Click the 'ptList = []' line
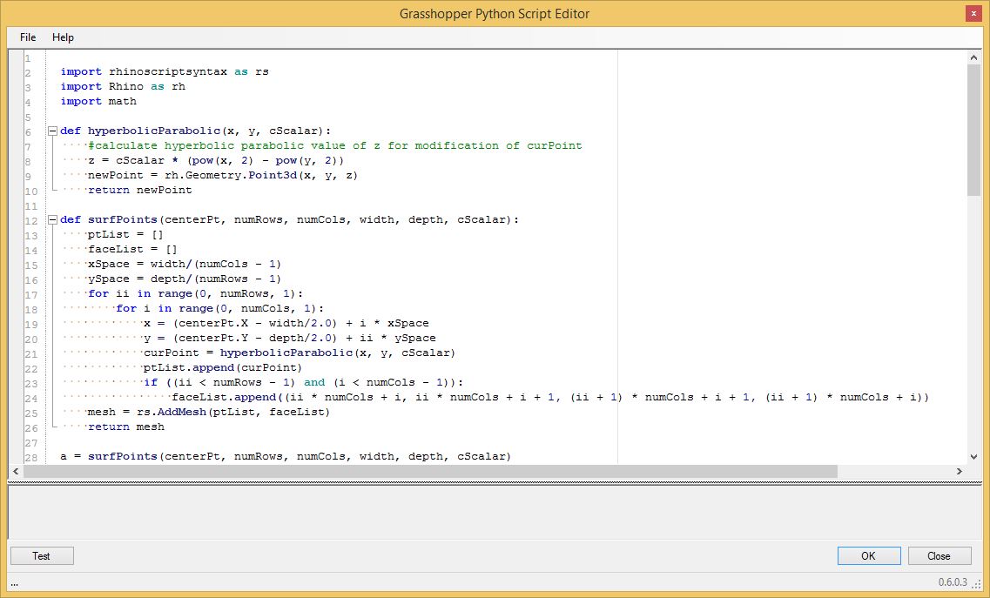This screenshot has width=990, height=598. pyautogui.click(x=125, y=234)
